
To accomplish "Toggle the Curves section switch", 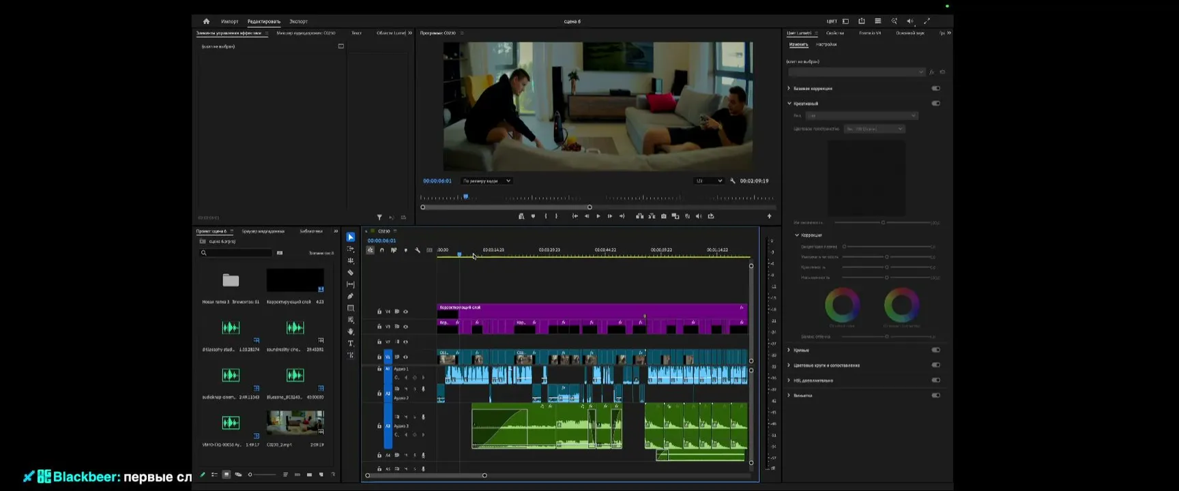I will (x=936, y=350).
